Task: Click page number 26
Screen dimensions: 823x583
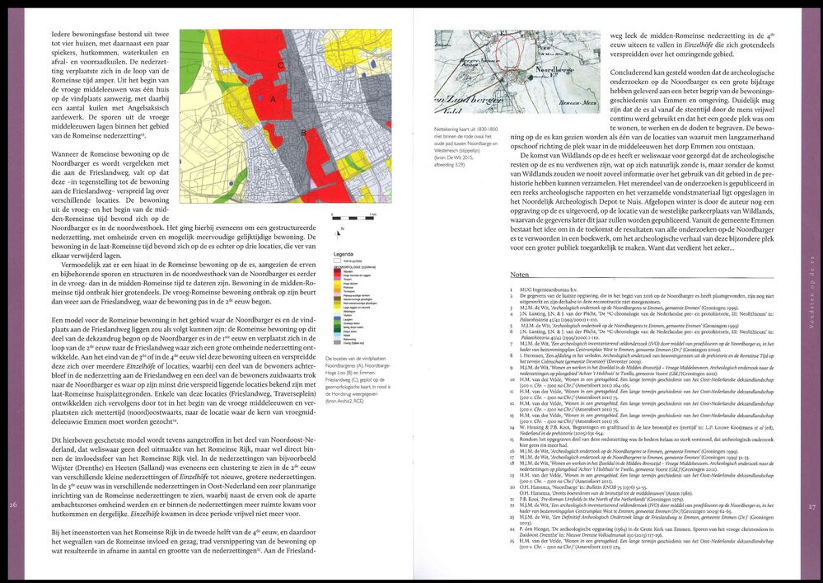Action: point(13,505)
